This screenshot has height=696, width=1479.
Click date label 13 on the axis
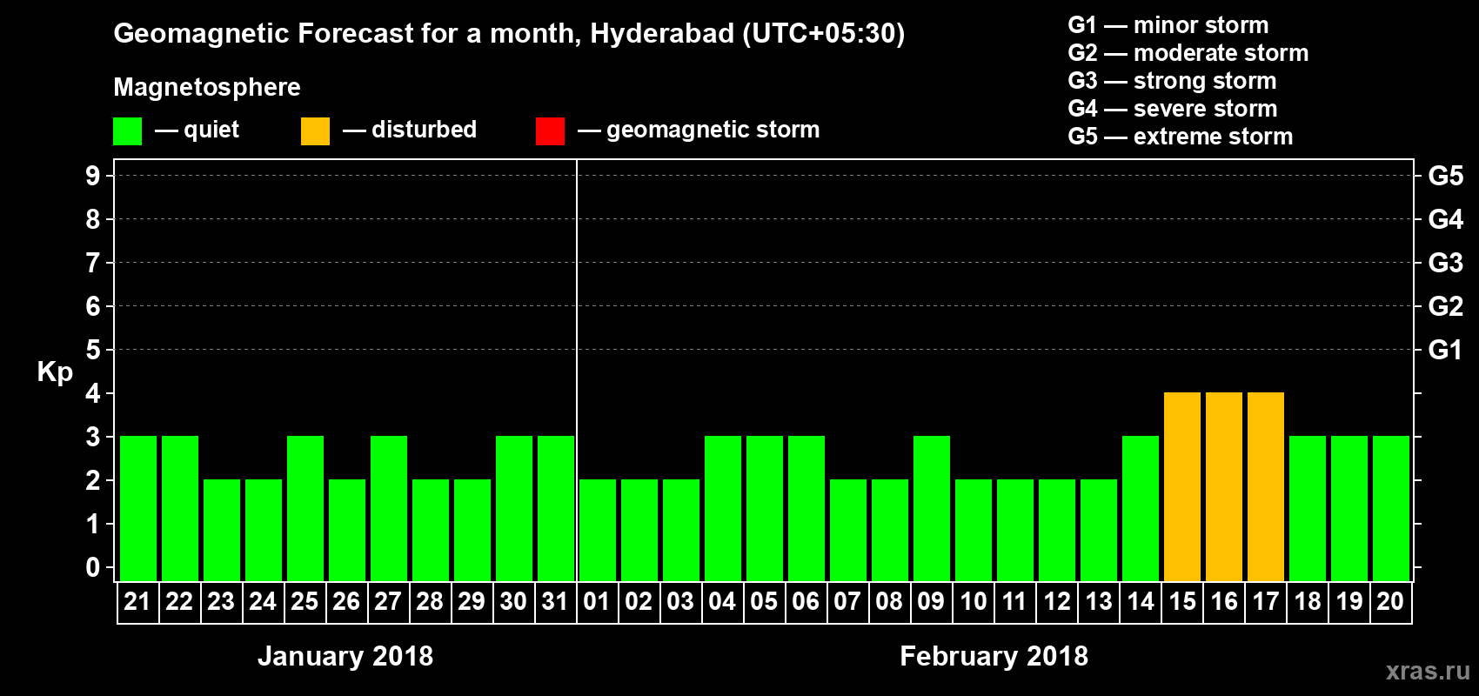click(x=1098, y=601)
